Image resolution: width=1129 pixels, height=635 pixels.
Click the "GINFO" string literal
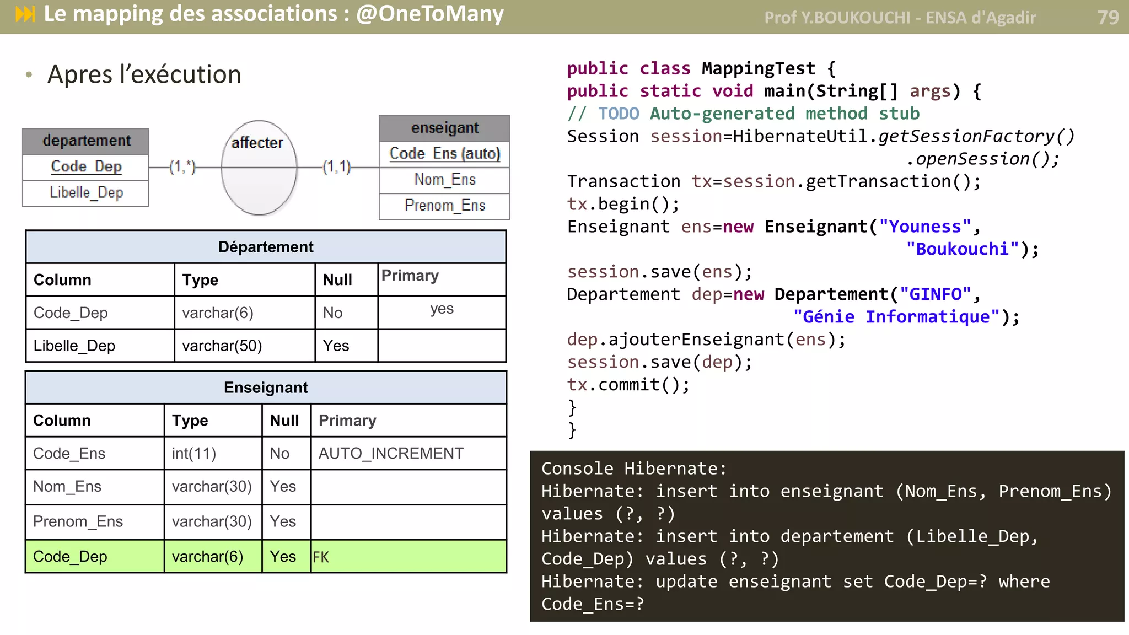tap(935, 294)
